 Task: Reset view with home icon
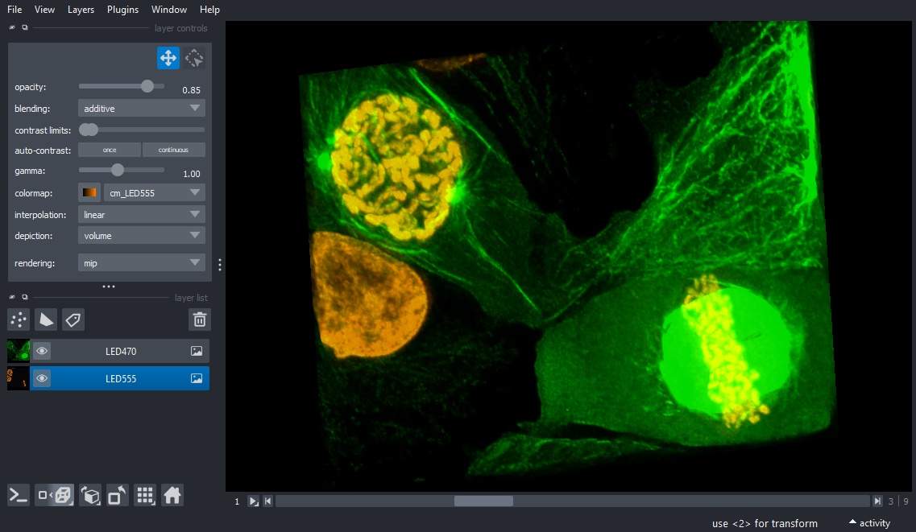172,495
